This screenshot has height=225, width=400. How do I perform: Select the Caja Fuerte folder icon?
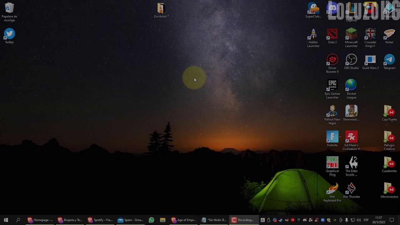coord(389,113)
